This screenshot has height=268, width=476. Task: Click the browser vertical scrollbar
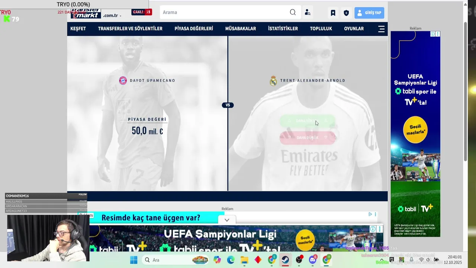[465, 91]
